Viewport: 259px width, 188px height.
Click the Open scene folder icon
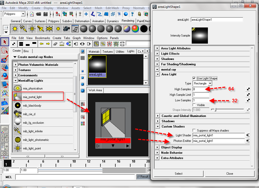point(38,14)
